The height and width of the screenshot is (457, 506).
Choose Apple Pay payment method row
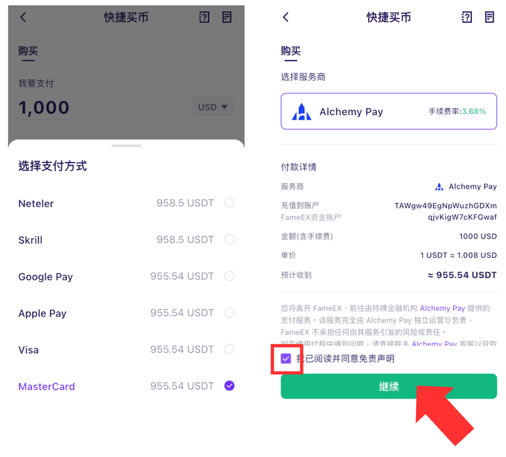(x=126, y=313)
